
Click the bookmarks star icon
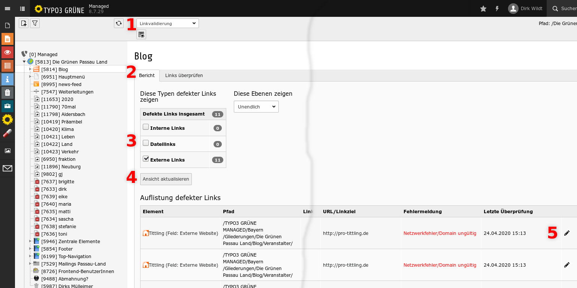(x=483, y=9)
